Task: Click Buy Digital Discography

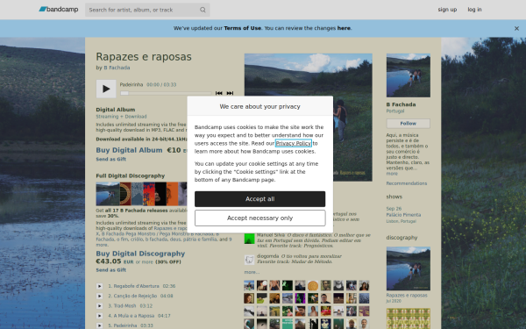Action: pyautogui.click(x=140, y=254)
